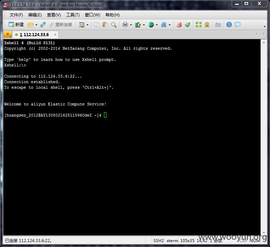Expand the globe encoding dropdown arrow
Screen dimensions: 270x247
pos(157,25)
